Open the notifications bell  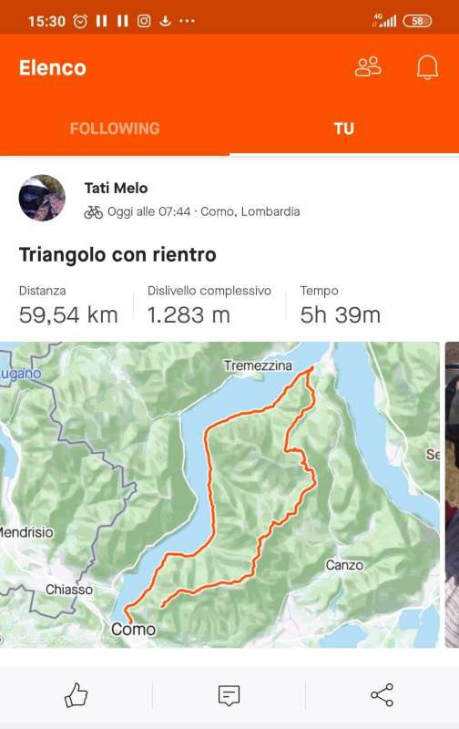[427, 67]
